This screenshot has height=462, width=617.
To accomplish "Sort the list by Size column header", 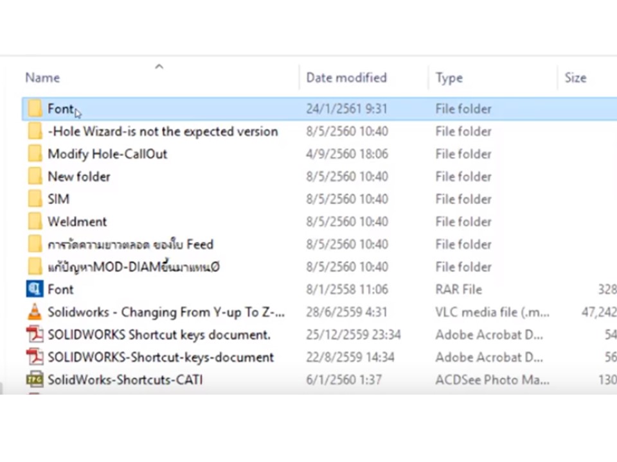I will tap(575, 78).
